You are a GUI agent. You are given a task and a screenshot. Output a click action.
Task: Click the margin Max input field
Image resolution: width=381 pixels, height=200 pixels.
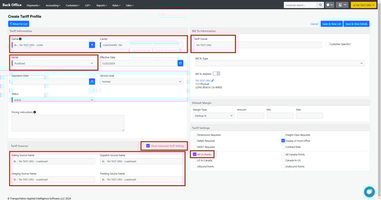tap(310, 115)
